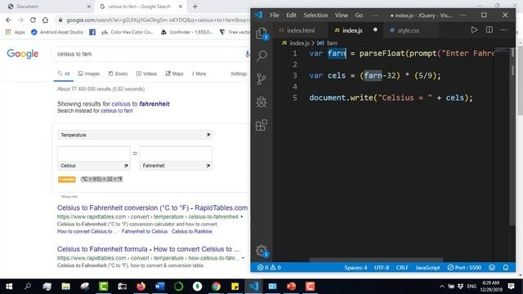Open the VS Code Explorer panel
The width and height of the screenshot is (523, 294).
pyautogui.click(x=261, y=33)
